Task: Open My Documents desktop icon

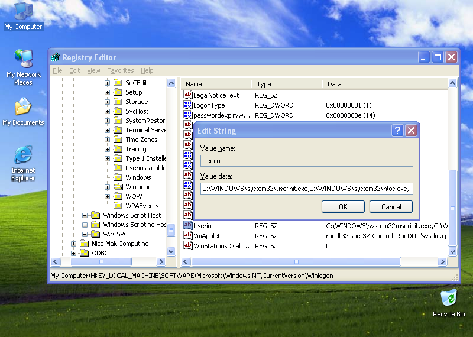Action: tap(24, 112)
